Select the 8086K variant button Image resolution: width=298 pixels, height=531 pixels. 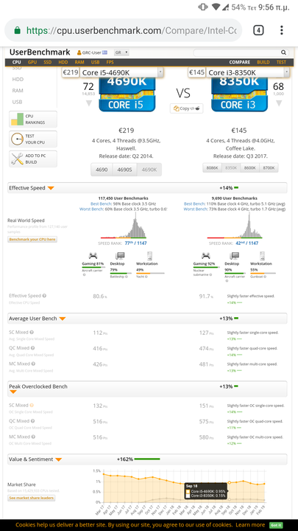click(212, 167)
